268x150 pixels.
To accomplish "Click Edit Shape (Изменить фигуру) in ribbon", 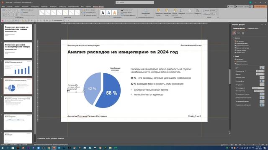I will tap(27, 10).
